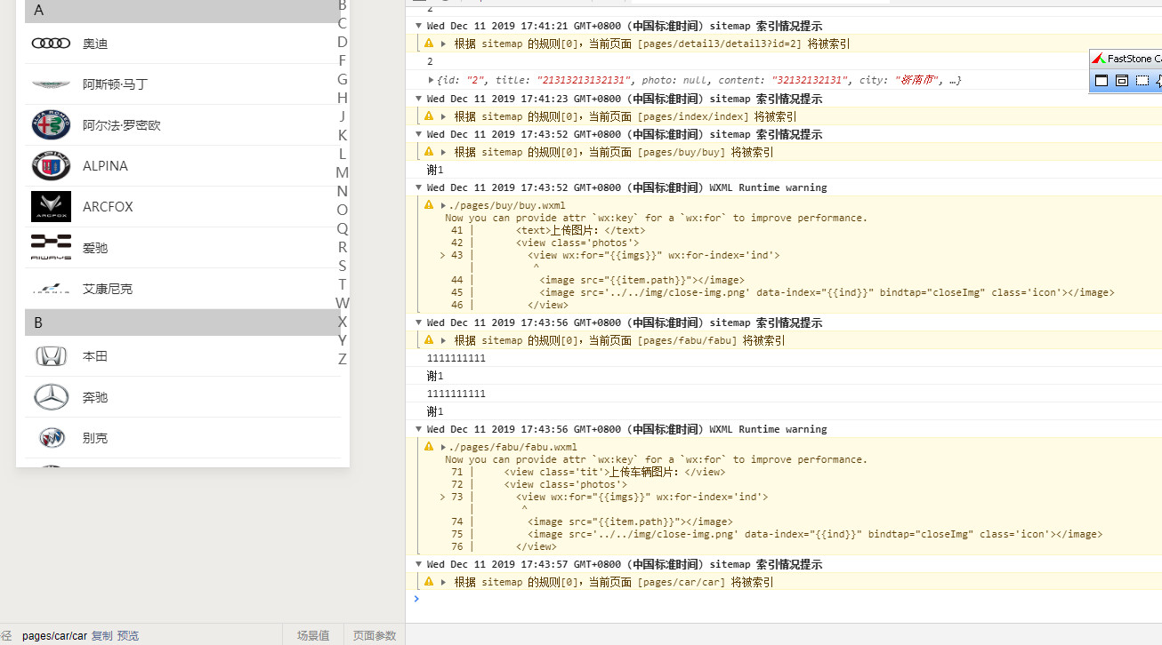This screenshot has width=1162, height=645.
Task: Collapse the 17:41:21 sitemap log group
Action: tap(419, 26)
